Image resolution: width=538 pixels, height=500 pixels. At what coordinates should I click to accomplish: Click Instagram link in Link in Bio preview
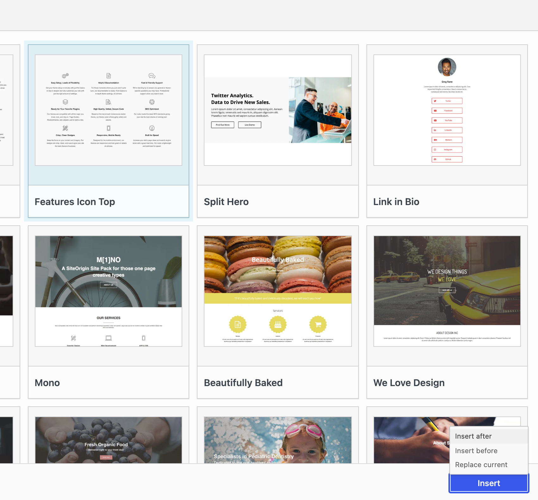447,150
